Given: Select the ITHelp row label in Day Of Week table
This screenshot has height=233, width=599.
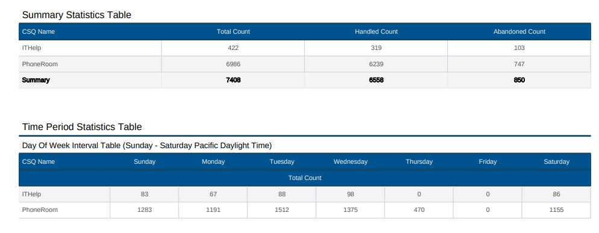Looking at the screenshot, I should pos(31,194).
